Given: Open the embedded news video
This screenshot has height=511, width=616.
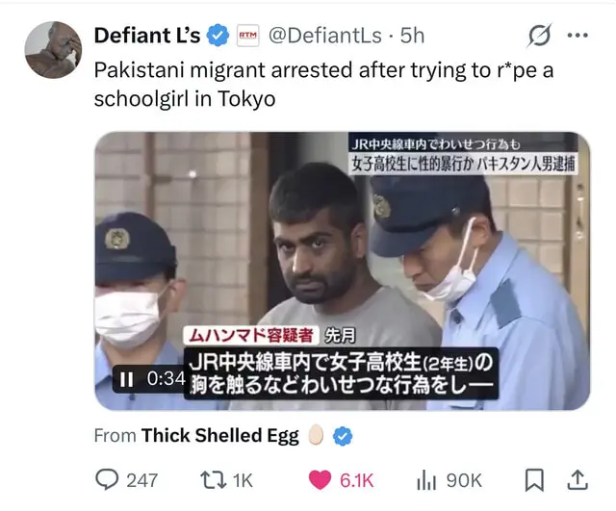Looking at the screenshot, I should click(x=343, y=271).
